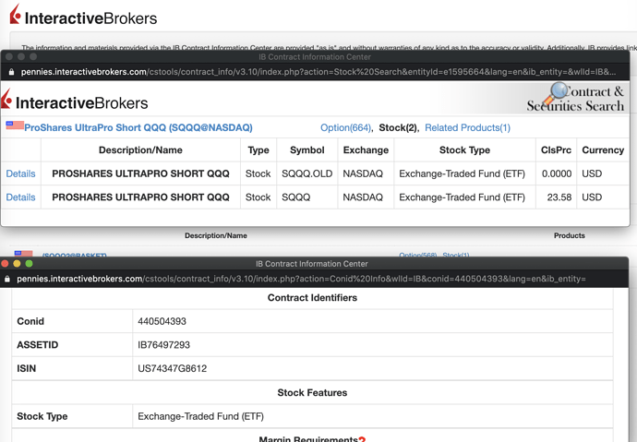Click the ClsPrc column header

(556, 150)
